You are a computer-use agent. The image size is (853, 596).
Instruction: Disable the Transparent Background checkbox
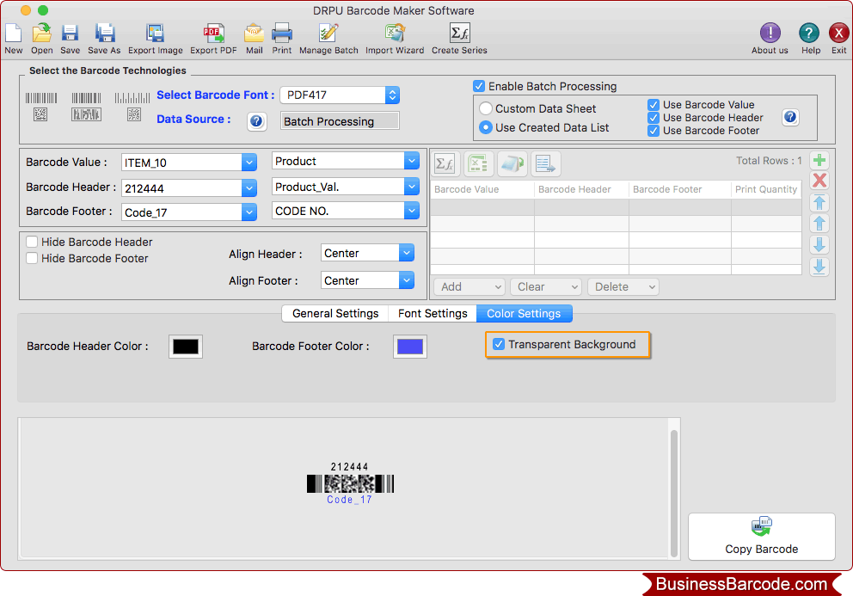[x=499, y=343]
